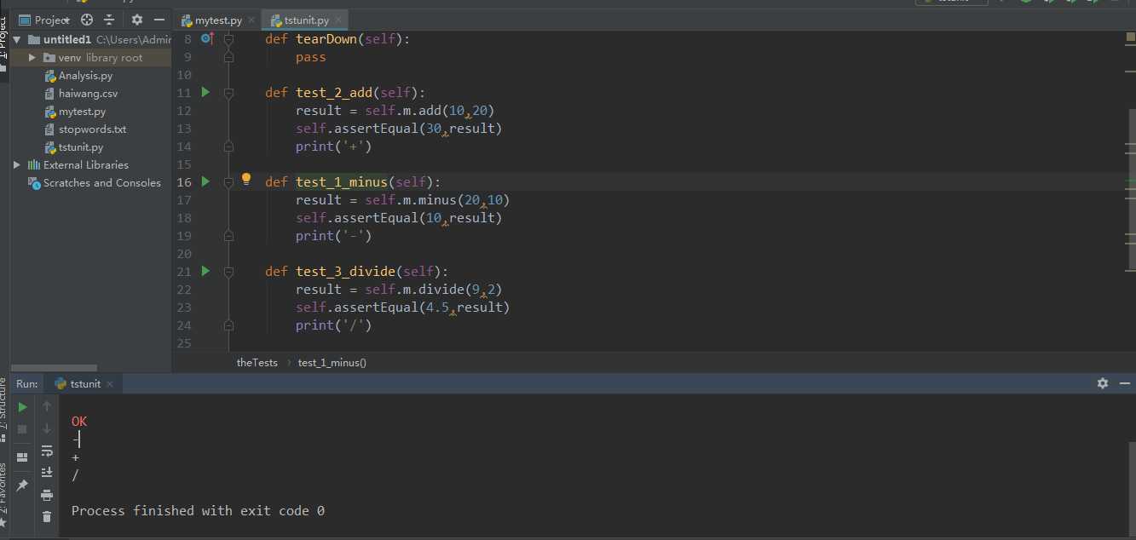Hide the Run panel with minus icon
Image resolution: width=1136 pixels, height=540 pixels.
tap(1123, 384)
